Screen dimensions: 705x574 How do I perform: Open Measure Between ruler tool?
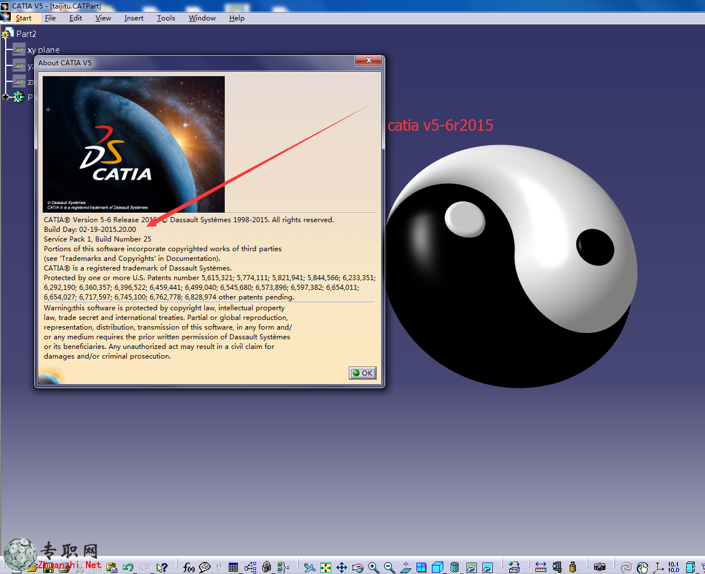click(x=541, y=567)
